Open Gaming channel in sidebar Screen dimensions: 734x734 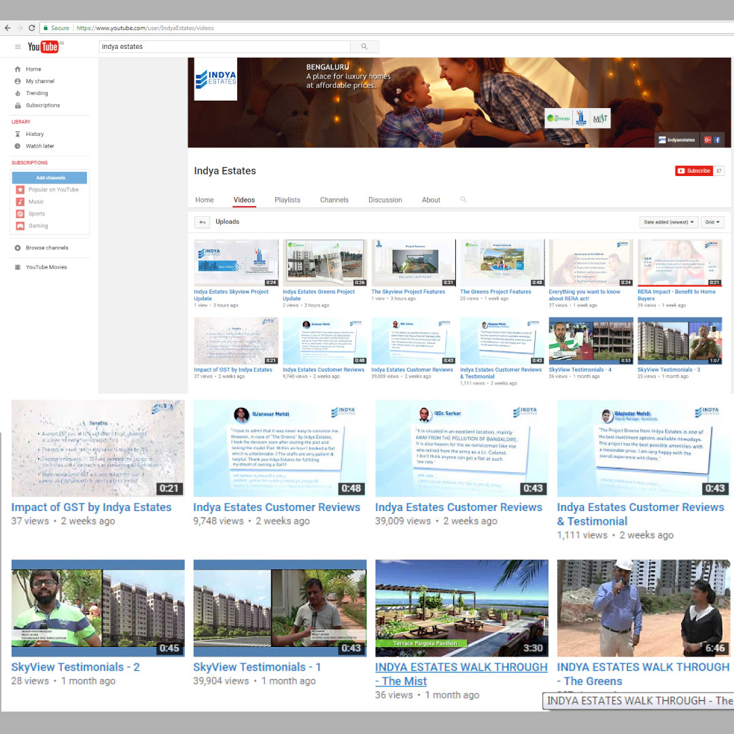[x=38, y=226]
